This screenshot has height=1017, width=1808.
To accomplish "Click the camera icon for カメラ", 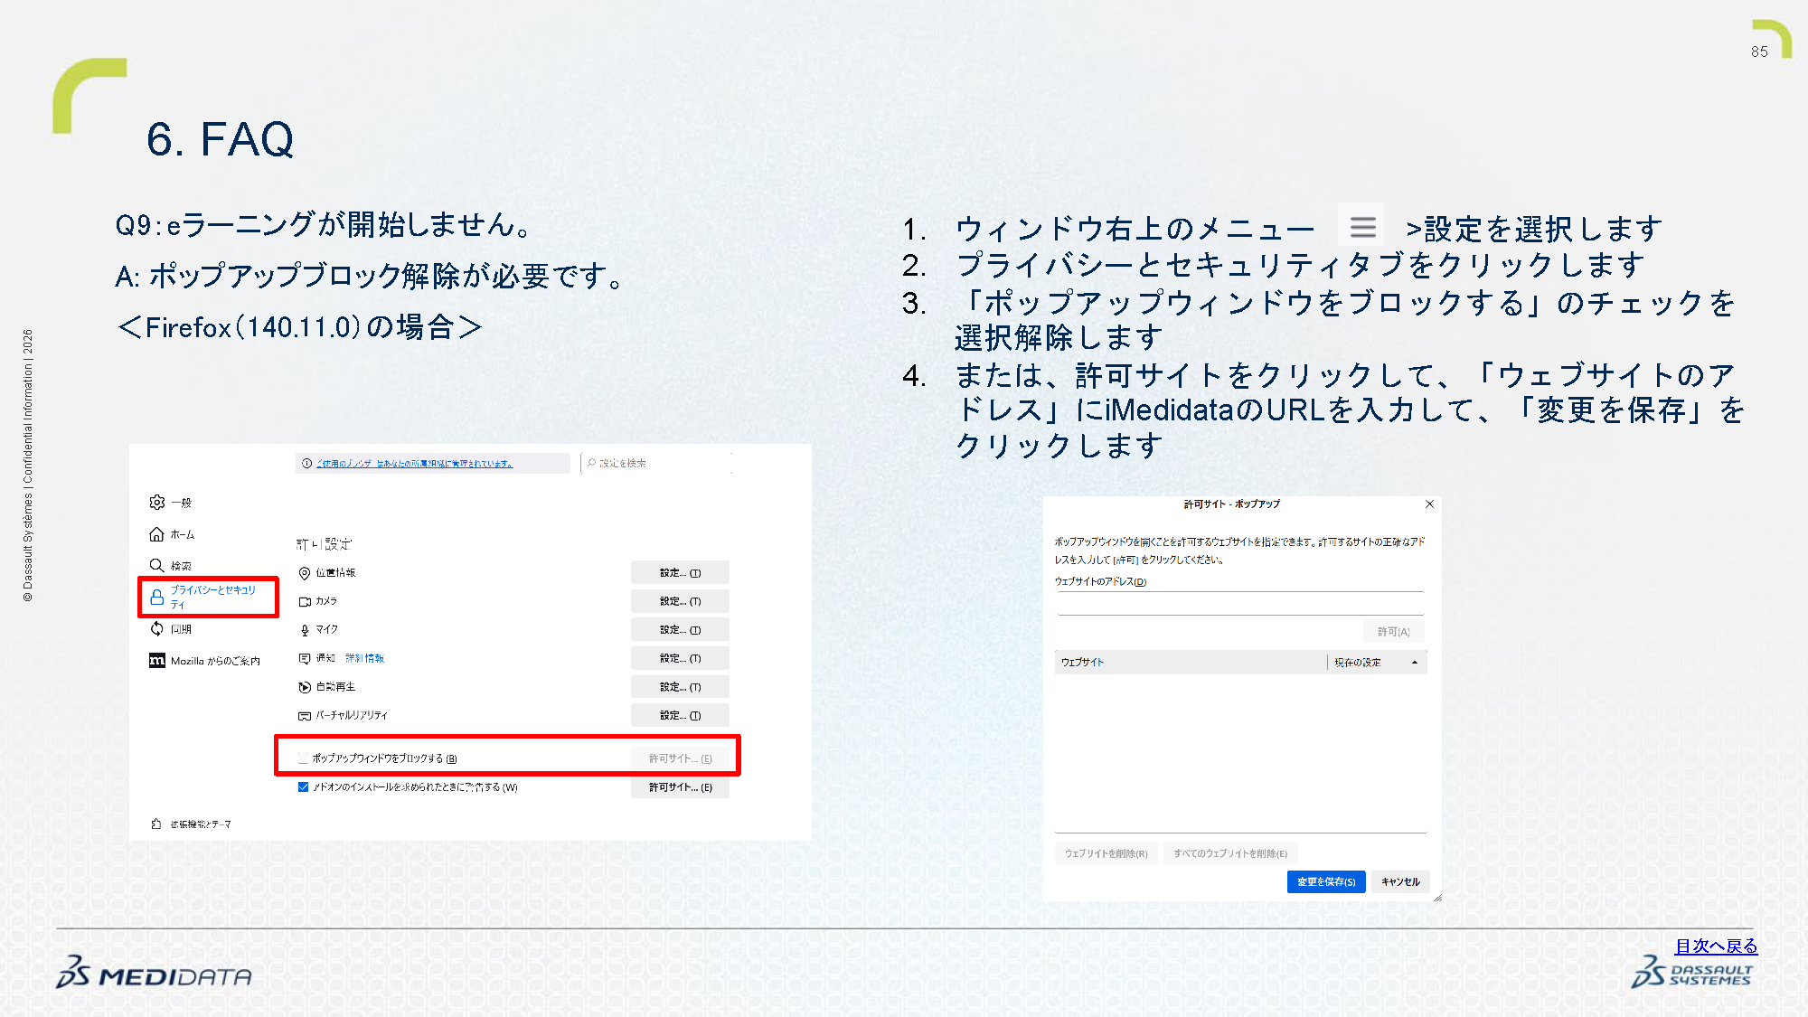I will coord(305,601).
